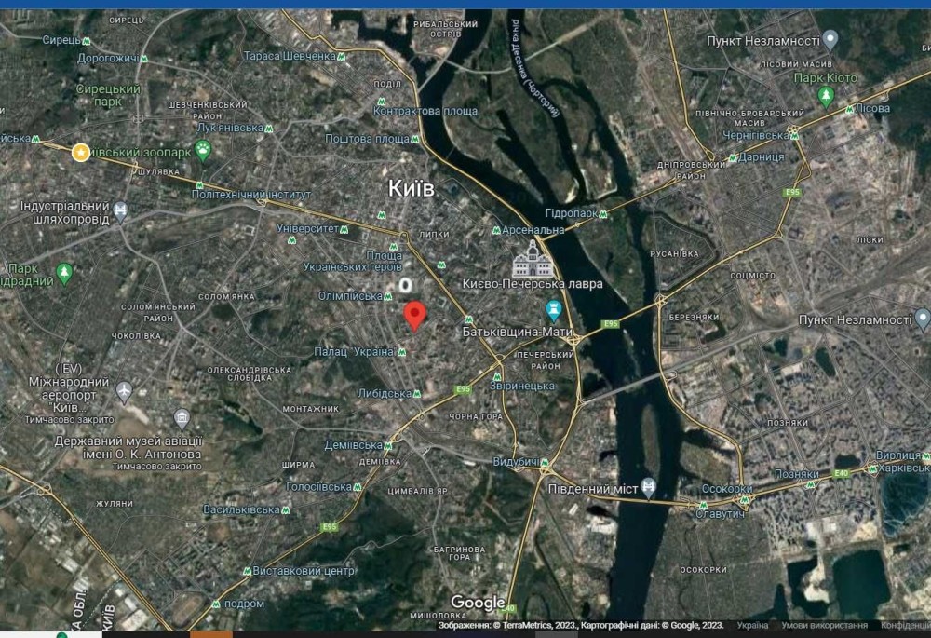The image size is (931, 638).
Task: Open the Індустріальний шляхопровід bridge icon
Action: 120,211
